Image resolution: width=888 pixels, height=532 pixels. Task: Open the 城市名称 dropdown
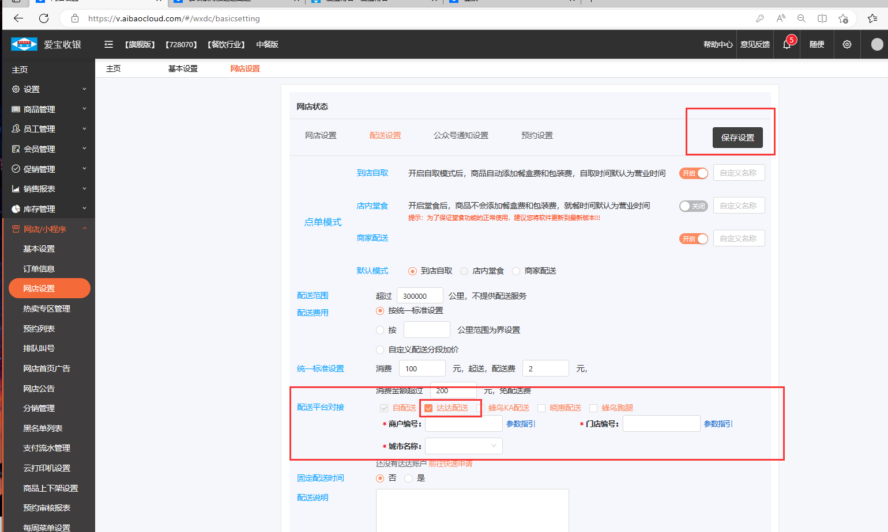464,446
